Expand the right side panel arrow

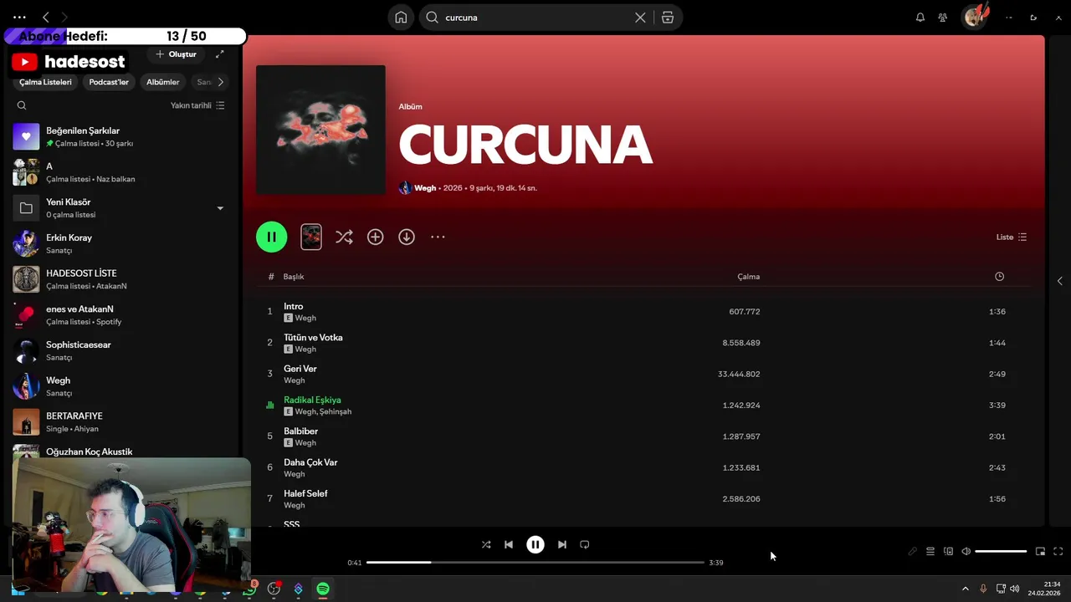[x=1059, y=281]
